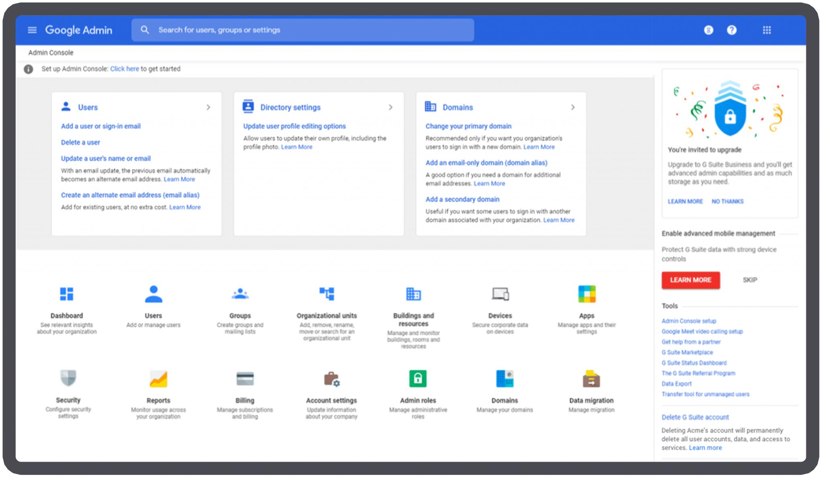Click NO THANKS on upgrade card
Image resolution: width=823 pixels, height=479 pixels.
click(727, 201)
